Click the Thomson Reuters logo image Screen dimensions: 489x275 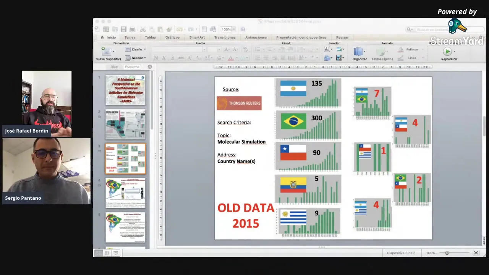(239, 103)
